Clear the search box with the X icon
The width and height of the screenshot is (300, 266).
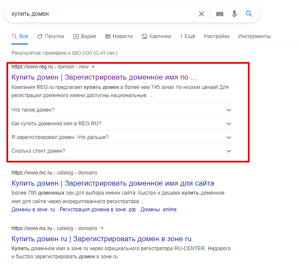point(201,14)
